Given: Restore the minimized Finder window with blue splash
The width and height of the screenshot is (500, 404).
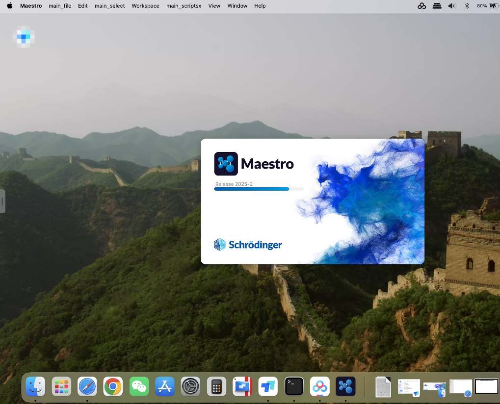Looking at the screenshot, I should (435, 389).
